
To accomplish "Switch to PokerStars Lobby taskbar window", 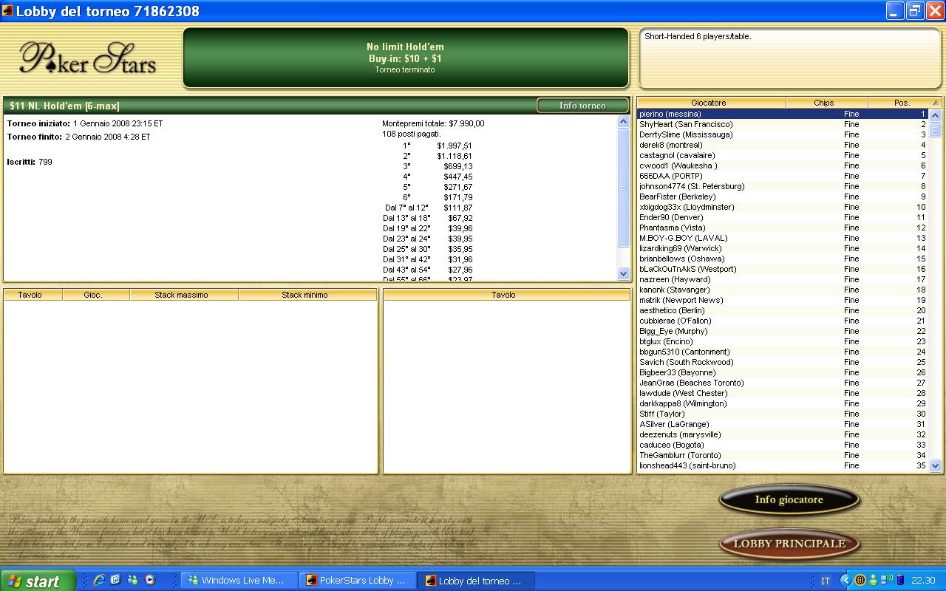I will (x=358, y=581).
